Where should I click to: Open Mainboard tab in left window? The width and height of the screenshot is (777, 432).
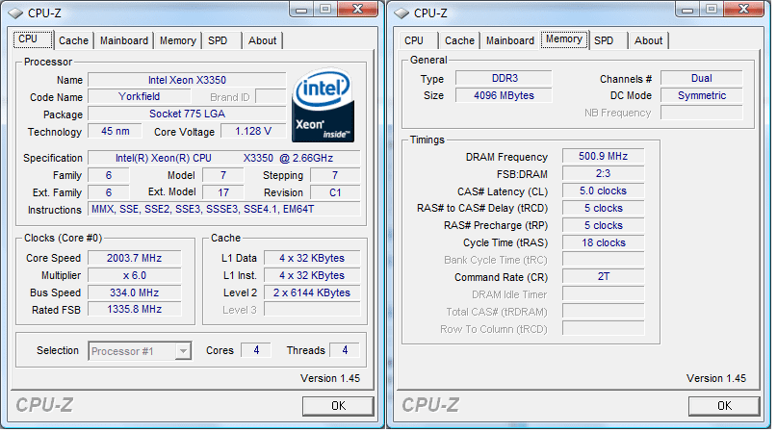(x=124, y=40)
